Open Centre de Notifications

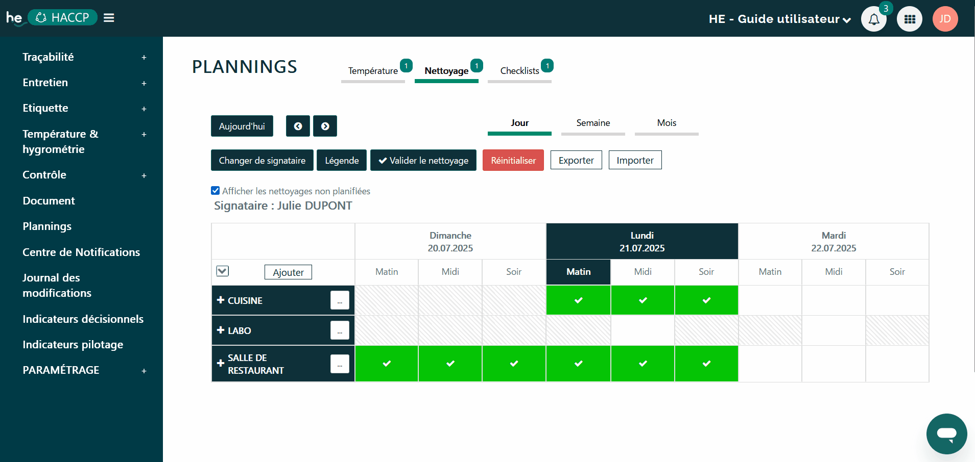81,252
